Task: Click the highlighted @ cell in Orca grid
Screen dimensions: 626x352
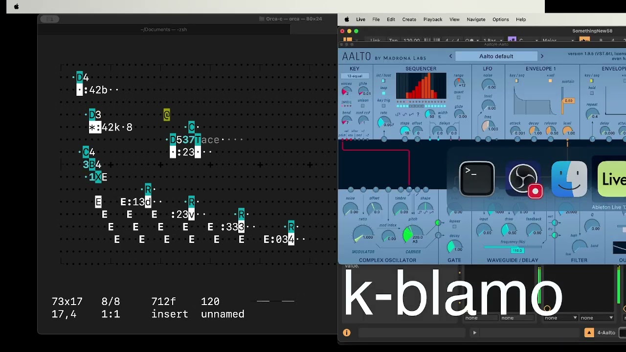Action: point(167,115)
